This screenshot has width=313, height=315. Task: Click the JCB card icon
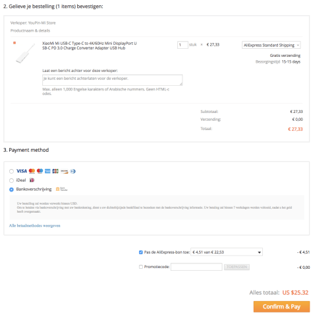[55, 171]
